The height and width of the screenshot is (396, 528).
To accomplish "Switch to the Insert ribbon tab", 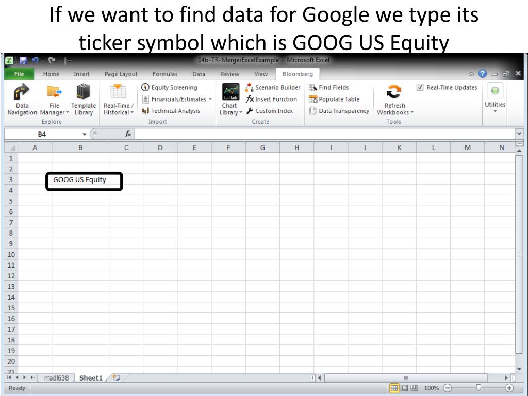I will (81, 74).
